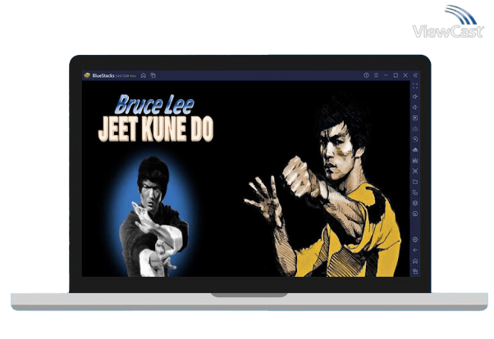Select the Bruce Lee black-and-white photo
Image resolution: width=494 pixels, height=339 pixels.
pyautogui.click(x=153, y=217)
